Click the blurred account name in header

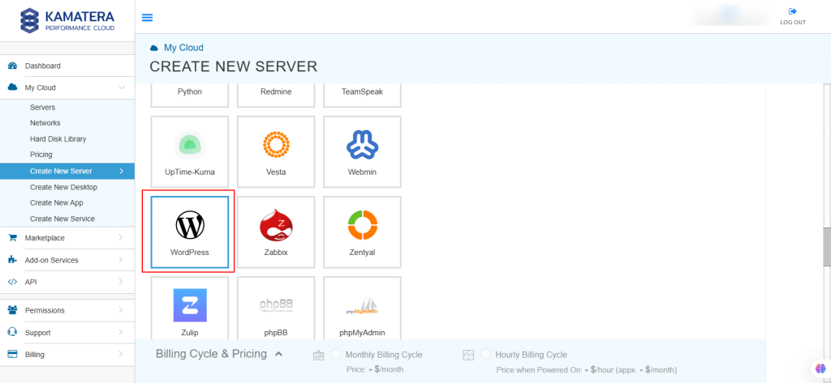click(730, 16)
